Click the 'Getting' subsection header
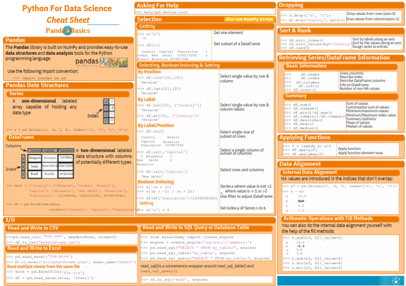The width and height of the screenshot is (406, 286). click(147, 26)
